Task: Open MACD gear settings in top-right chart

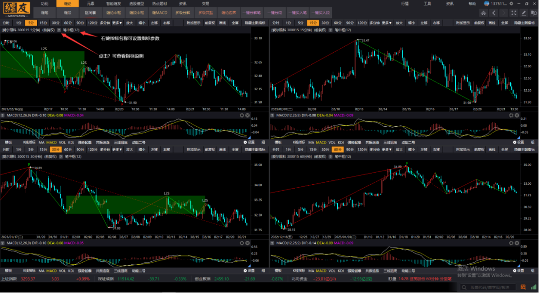Action: (511, 116)
